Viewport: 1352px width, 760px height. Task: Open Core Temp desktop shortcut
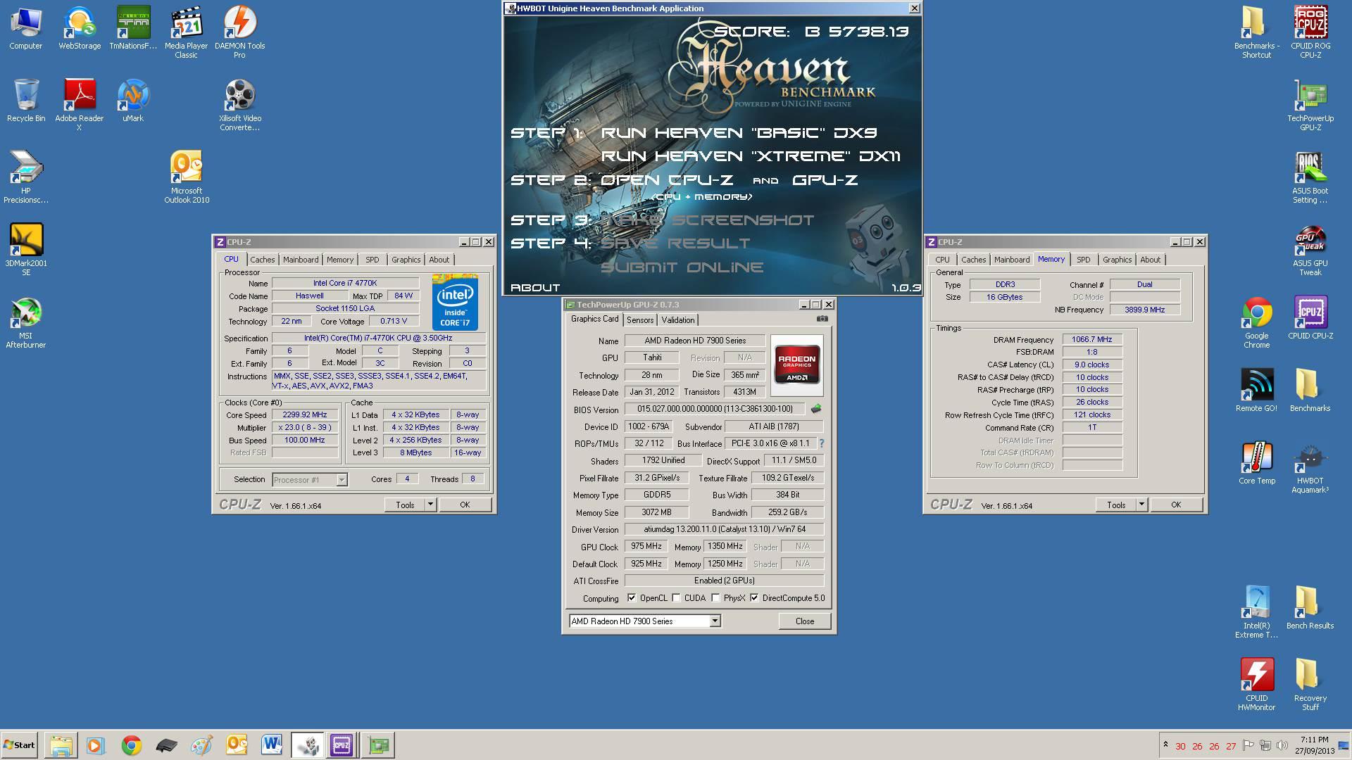tap(1256, 463)
